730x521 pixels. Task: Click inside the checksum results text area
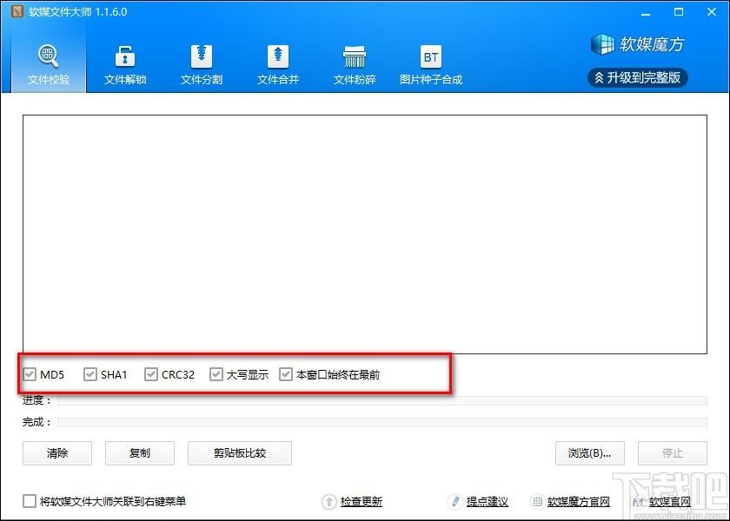365,234
